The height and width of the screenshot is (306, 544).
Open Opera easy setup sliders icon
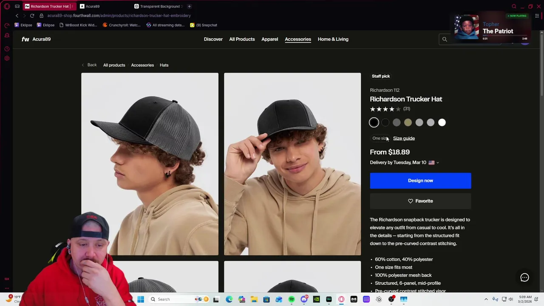click(x=537, y=16)
